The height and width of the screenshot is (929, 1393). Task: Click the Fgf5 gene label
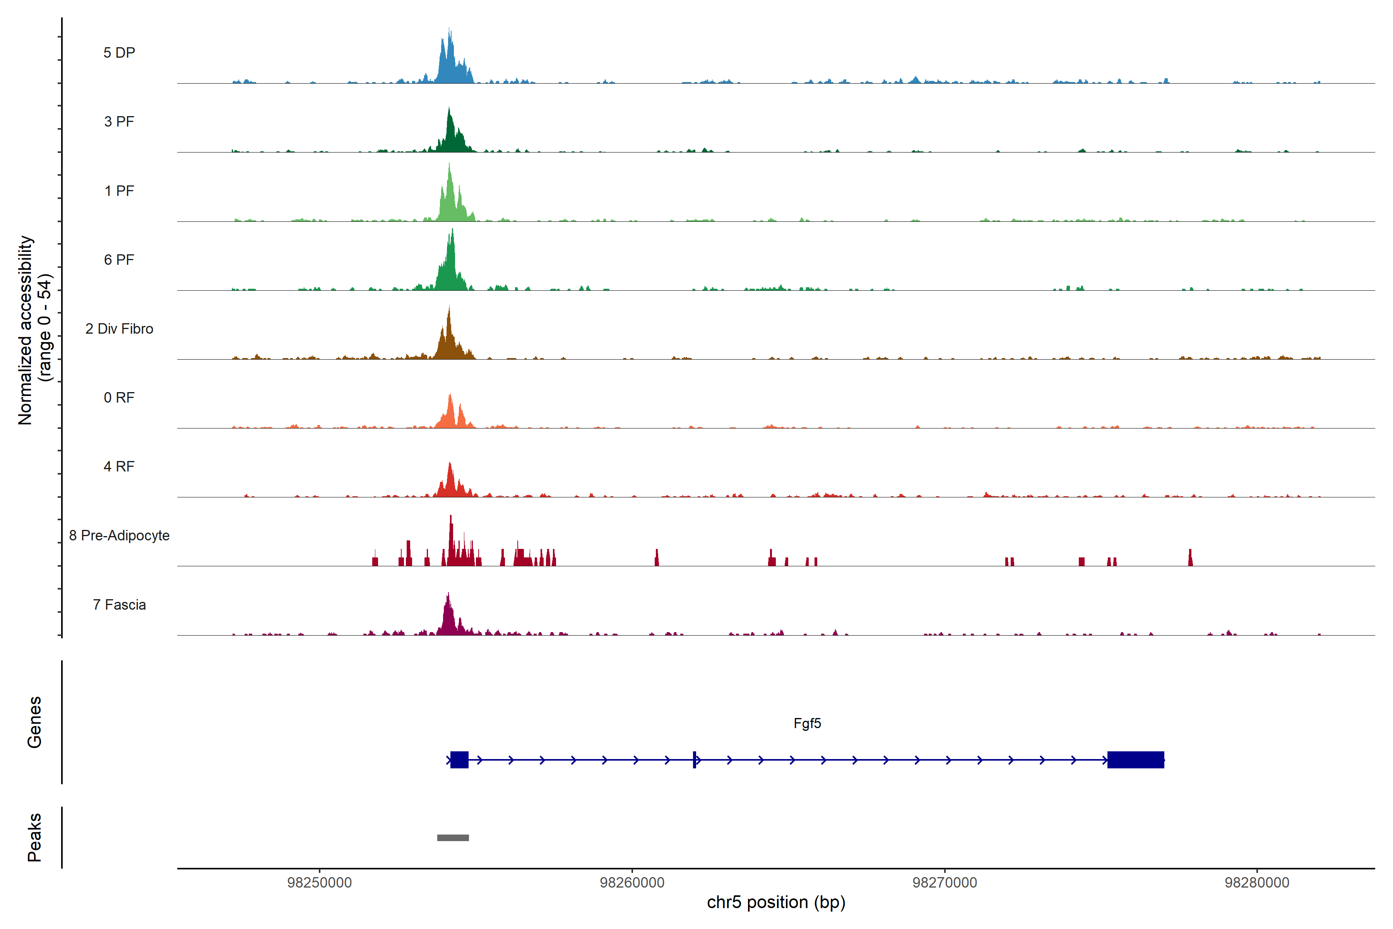tap(807, 723)
